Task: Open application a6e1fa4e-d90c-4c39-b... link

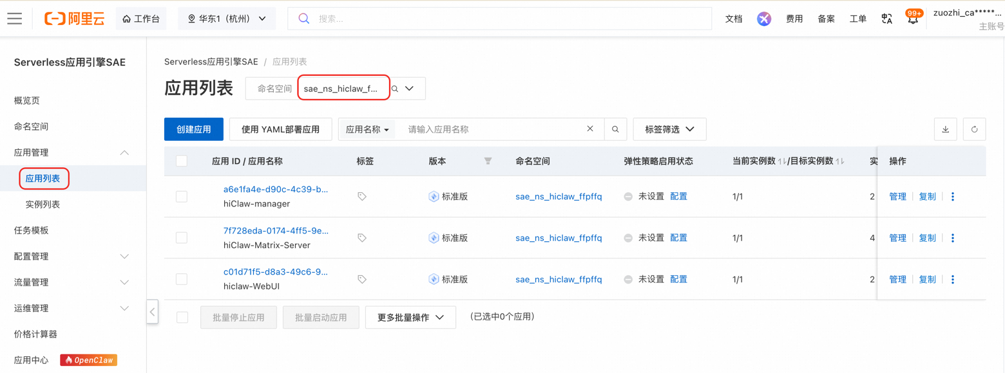Action: click(276, 190)
